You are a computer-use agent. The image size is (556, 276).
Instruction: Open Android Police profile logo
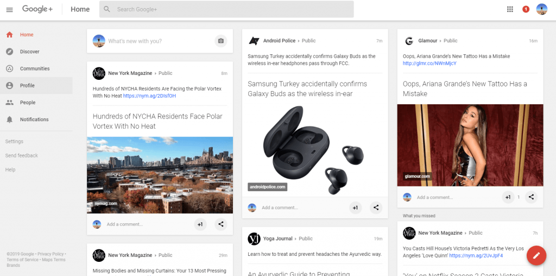254,41
